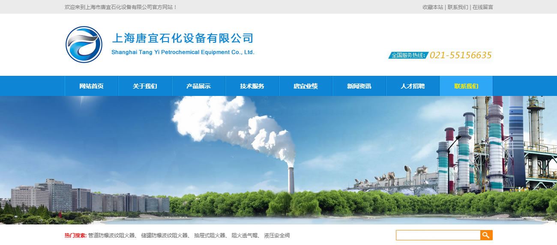The height and width of the screenshot is (245, 557).
Task: Click top-right 联系我们 link
Action: 458,7
